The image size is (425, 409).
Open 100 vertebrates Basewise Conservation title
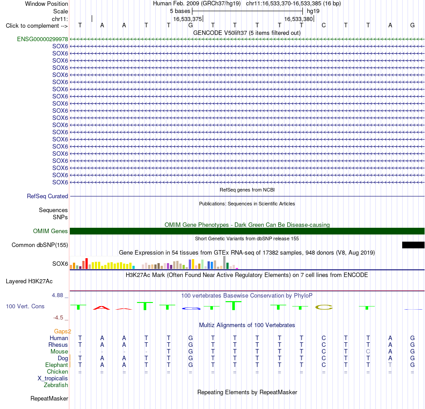[x=247, y=296]
